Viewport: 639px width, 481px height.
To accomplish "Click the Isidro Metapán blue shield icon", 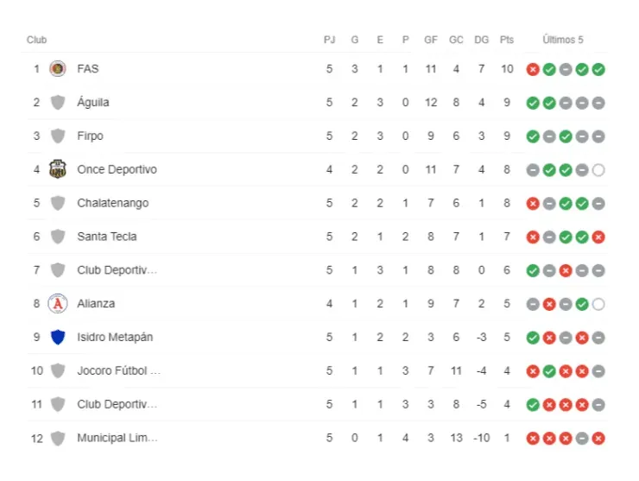I will point(58,338).
